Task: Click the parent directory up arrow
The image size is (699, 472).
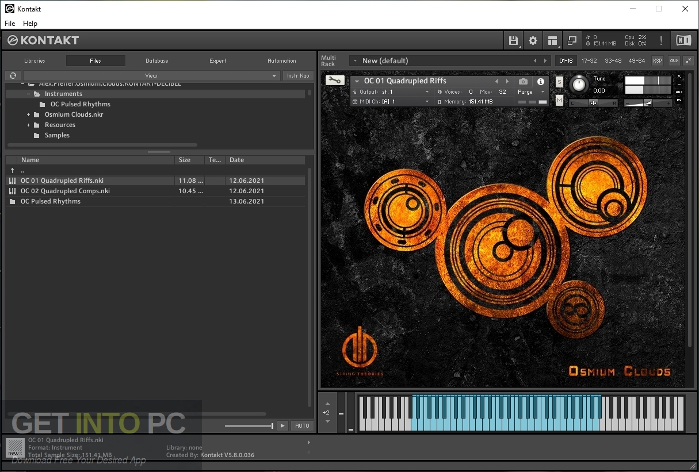Action: coord(12,170)
